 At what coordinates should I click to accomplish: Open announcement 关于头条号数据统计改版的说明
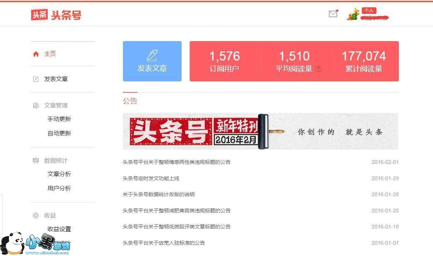click(159, 194)
